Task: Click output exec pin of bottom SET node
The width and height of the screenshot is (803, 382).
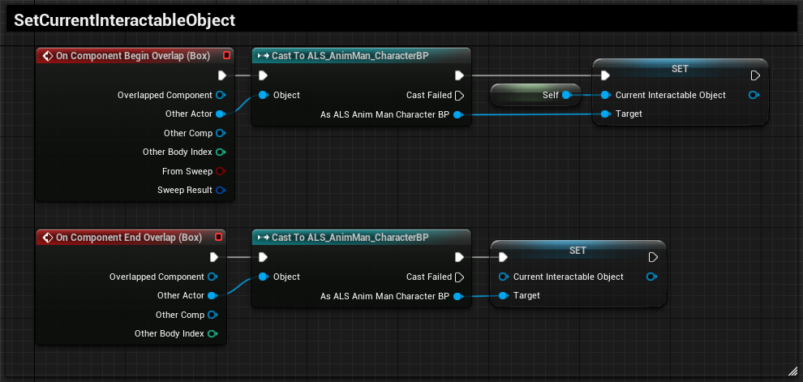Action: 653,257
